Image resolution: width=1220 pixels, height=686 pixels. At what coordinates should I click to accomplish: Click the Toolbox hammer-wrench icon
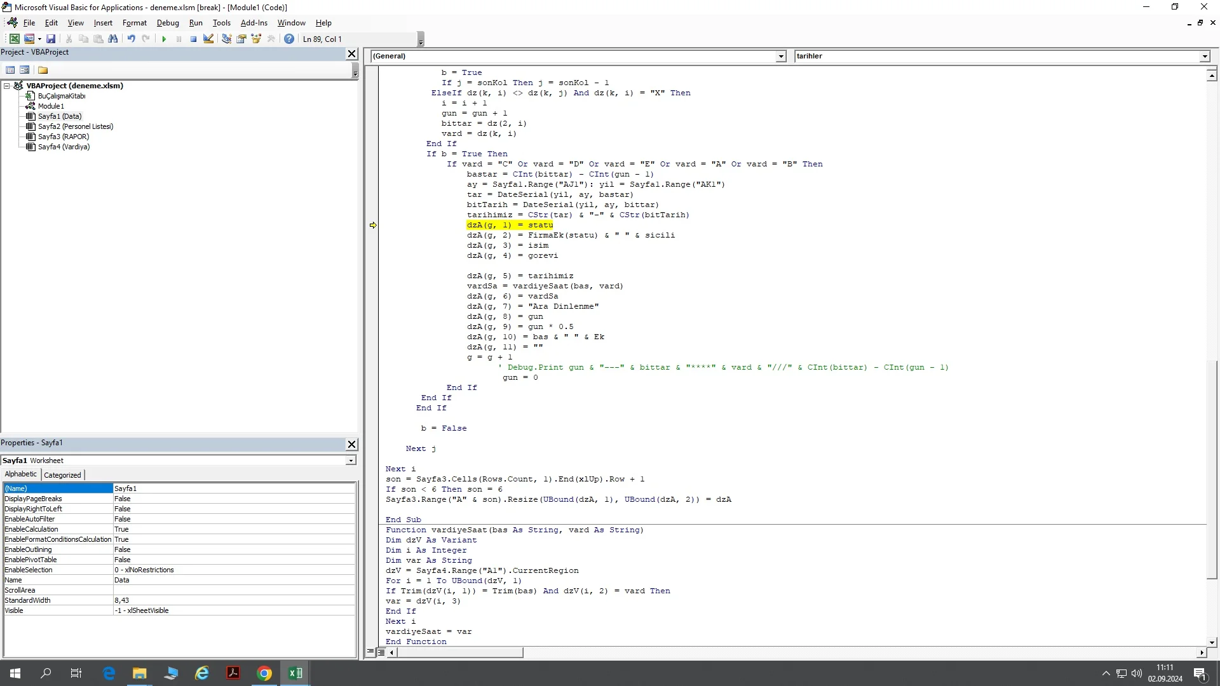tap(271, 39)
